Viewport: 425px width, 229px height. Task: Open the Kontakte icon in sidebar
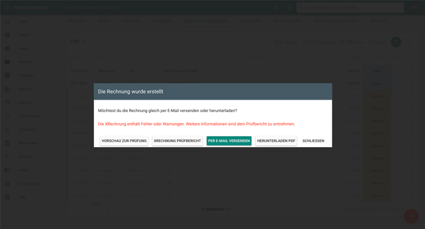7,89
